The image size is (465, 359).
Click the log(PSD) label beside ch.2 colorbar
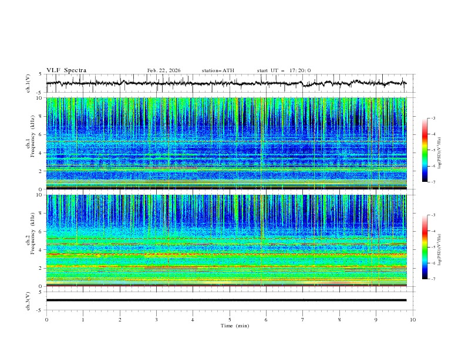440,250
